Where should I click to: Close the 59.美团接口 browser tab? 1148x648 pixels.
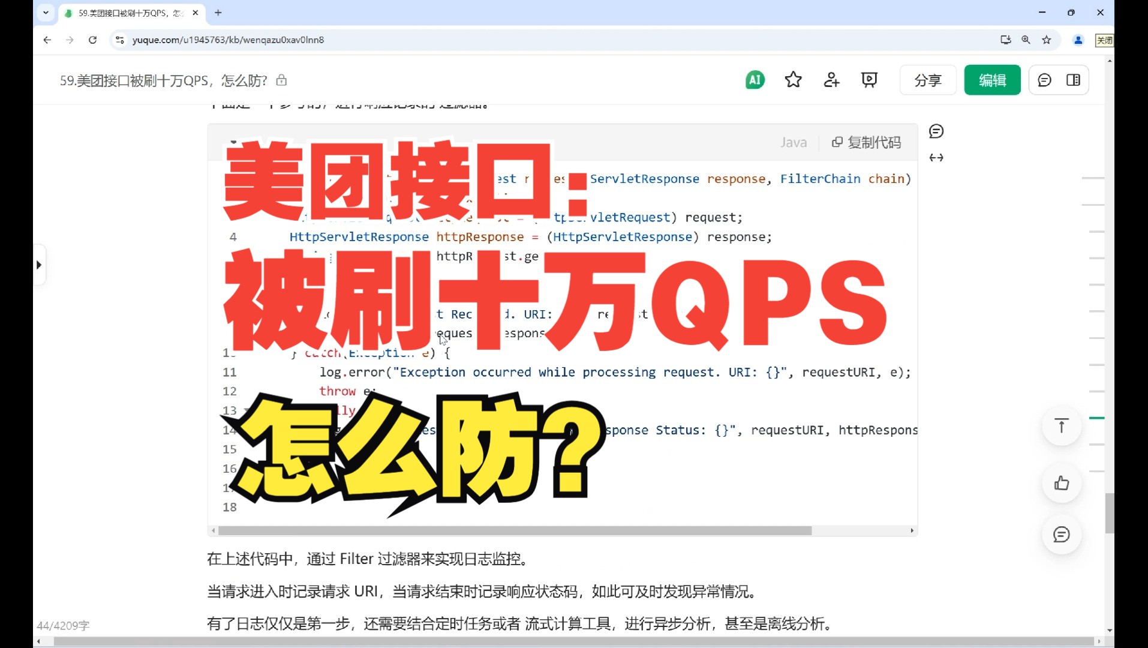pyautogui.click(x=195, y=13)
